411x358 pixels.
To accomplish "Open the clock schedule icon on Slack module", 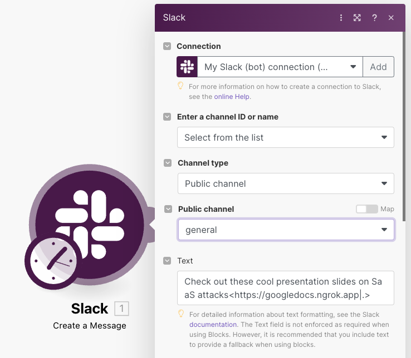I will click(53, 261).
